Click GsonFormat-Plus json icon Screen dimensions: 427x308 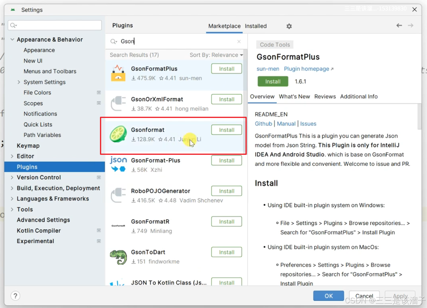[x=118, y=164]
